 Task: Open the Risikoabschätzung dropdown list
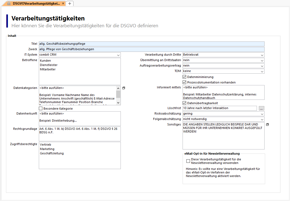pyautogui.click(x=262, y=114)
